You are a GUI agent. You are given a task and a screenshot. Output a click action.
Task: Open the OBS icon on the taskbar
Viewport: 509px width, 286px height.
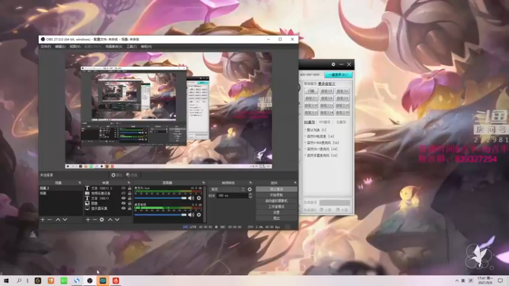pos(90,280)
